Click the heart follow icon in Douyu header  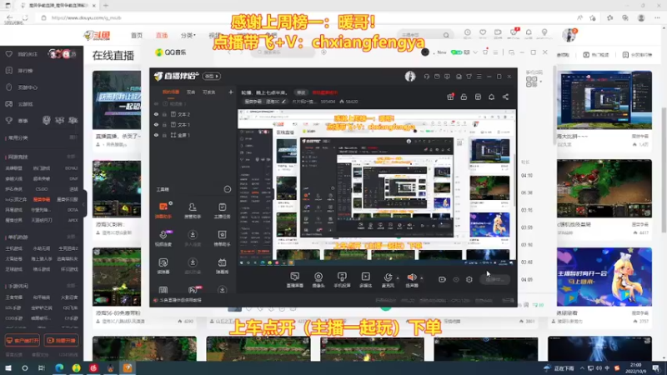[x=483, y=32]
